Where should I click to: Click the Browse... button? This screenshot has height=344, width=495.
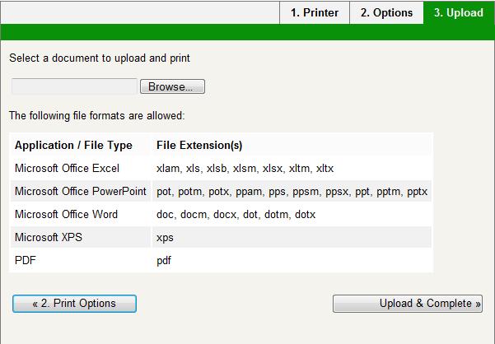(x=172, y=86)
